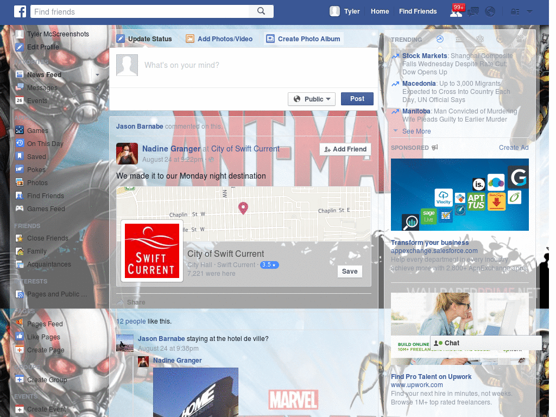Click the Photos sidebar icon
The width and height of the screenshot is (556, 417).
pyautogui.click(x=20, y=182)
